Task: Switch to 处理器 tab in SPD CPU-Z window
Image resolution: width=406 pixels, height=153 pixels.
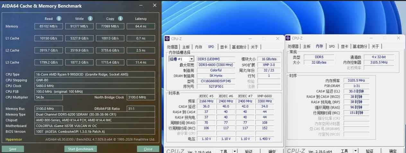Action: coord(172,47)
